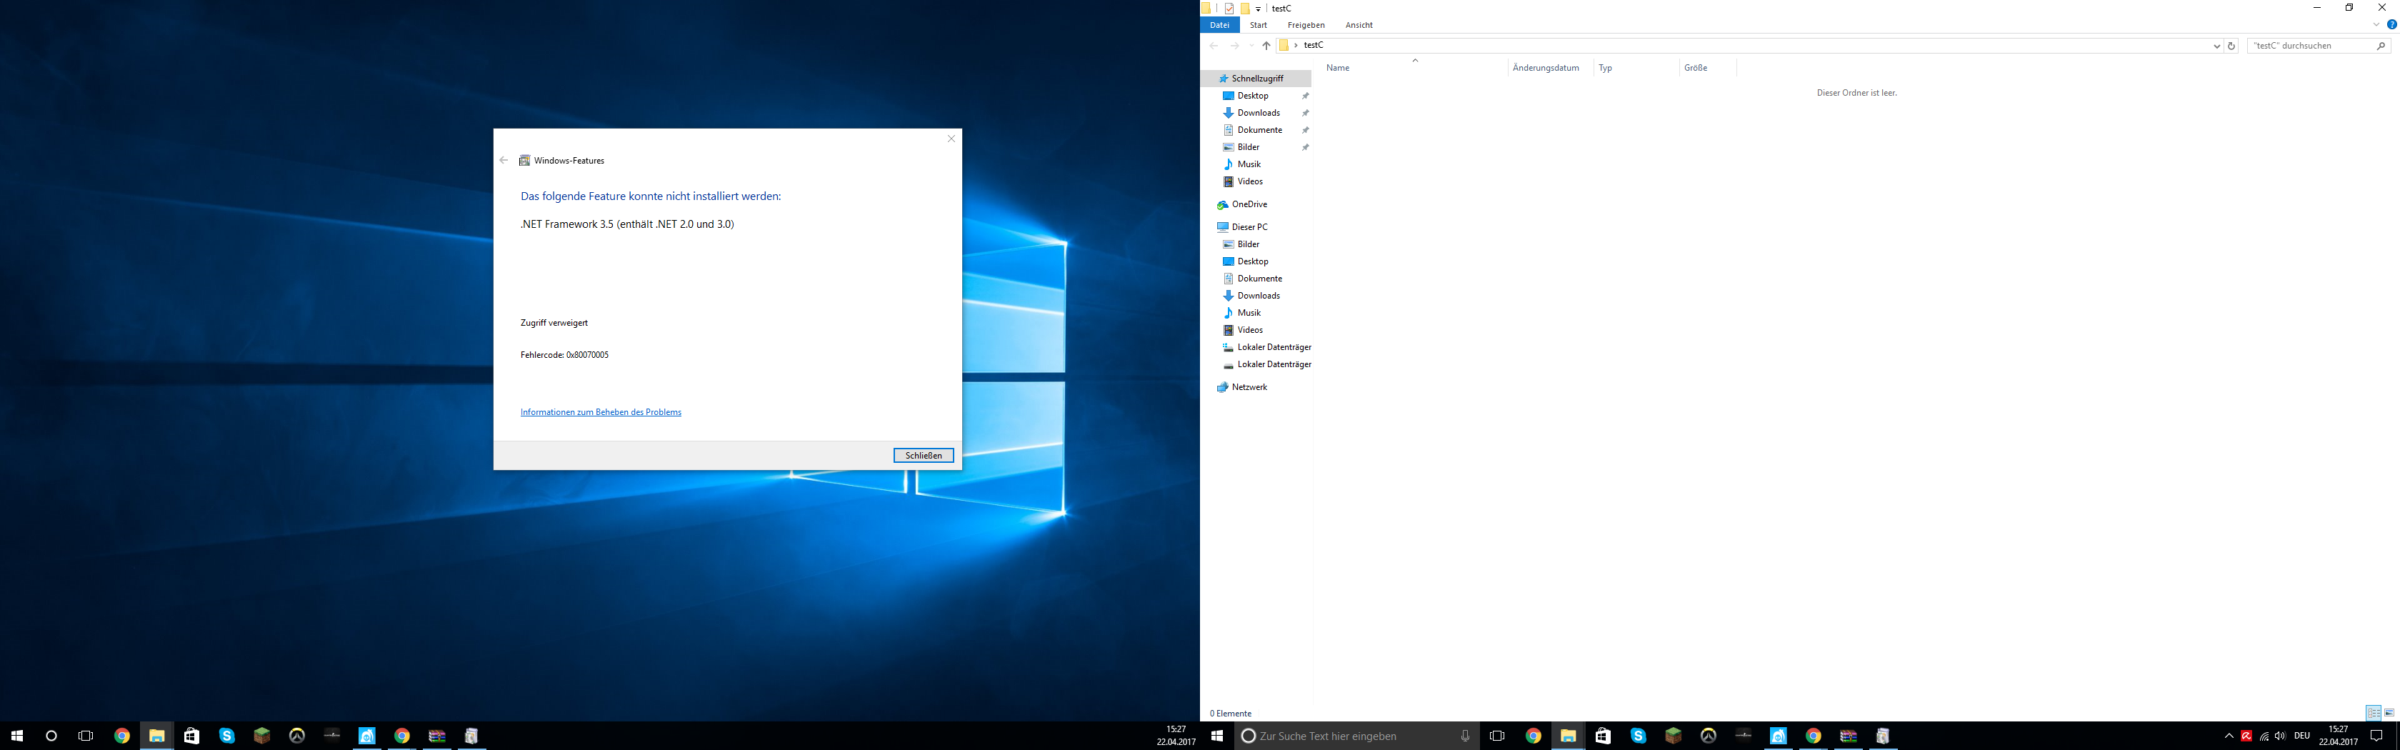Open Overwatch from the taskbar with search box
Screen dimensions: 2400x750
tap(1708, 736)
